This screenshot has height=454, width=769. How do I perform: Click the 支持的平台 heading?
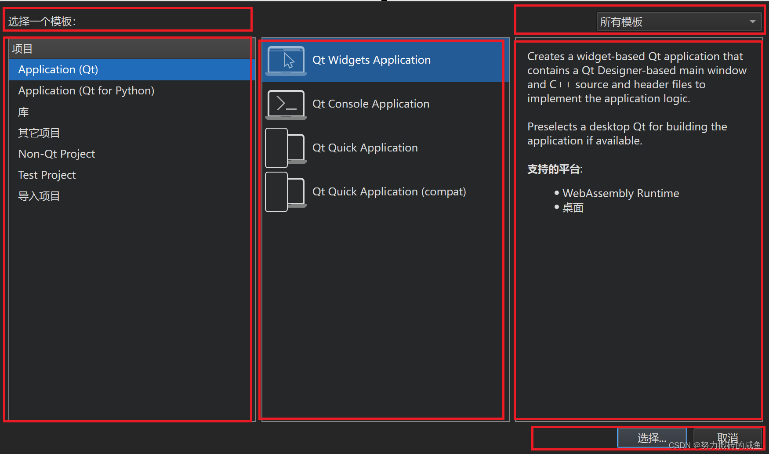click(x=555, y=169)
